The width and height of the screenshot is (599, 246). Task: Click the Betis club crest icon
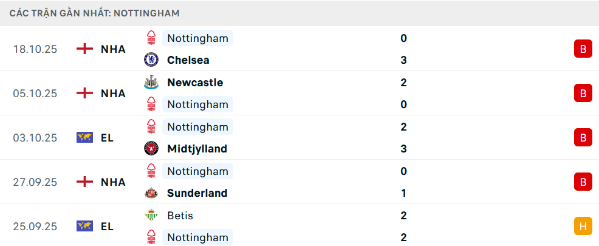(151, 216)
